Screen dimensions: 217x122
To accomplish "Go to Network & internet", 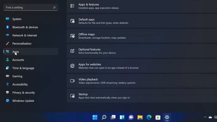I will (x=31, y=35).
